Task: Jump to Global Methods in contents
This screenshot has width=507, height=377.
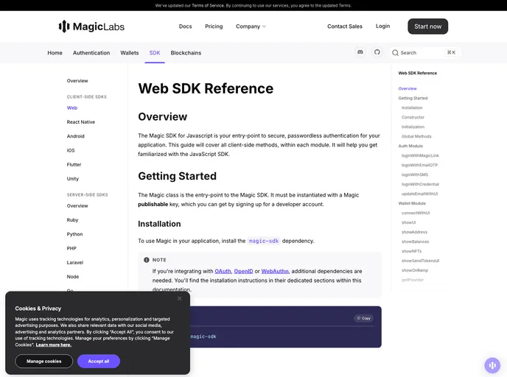Action: point(416,137)
